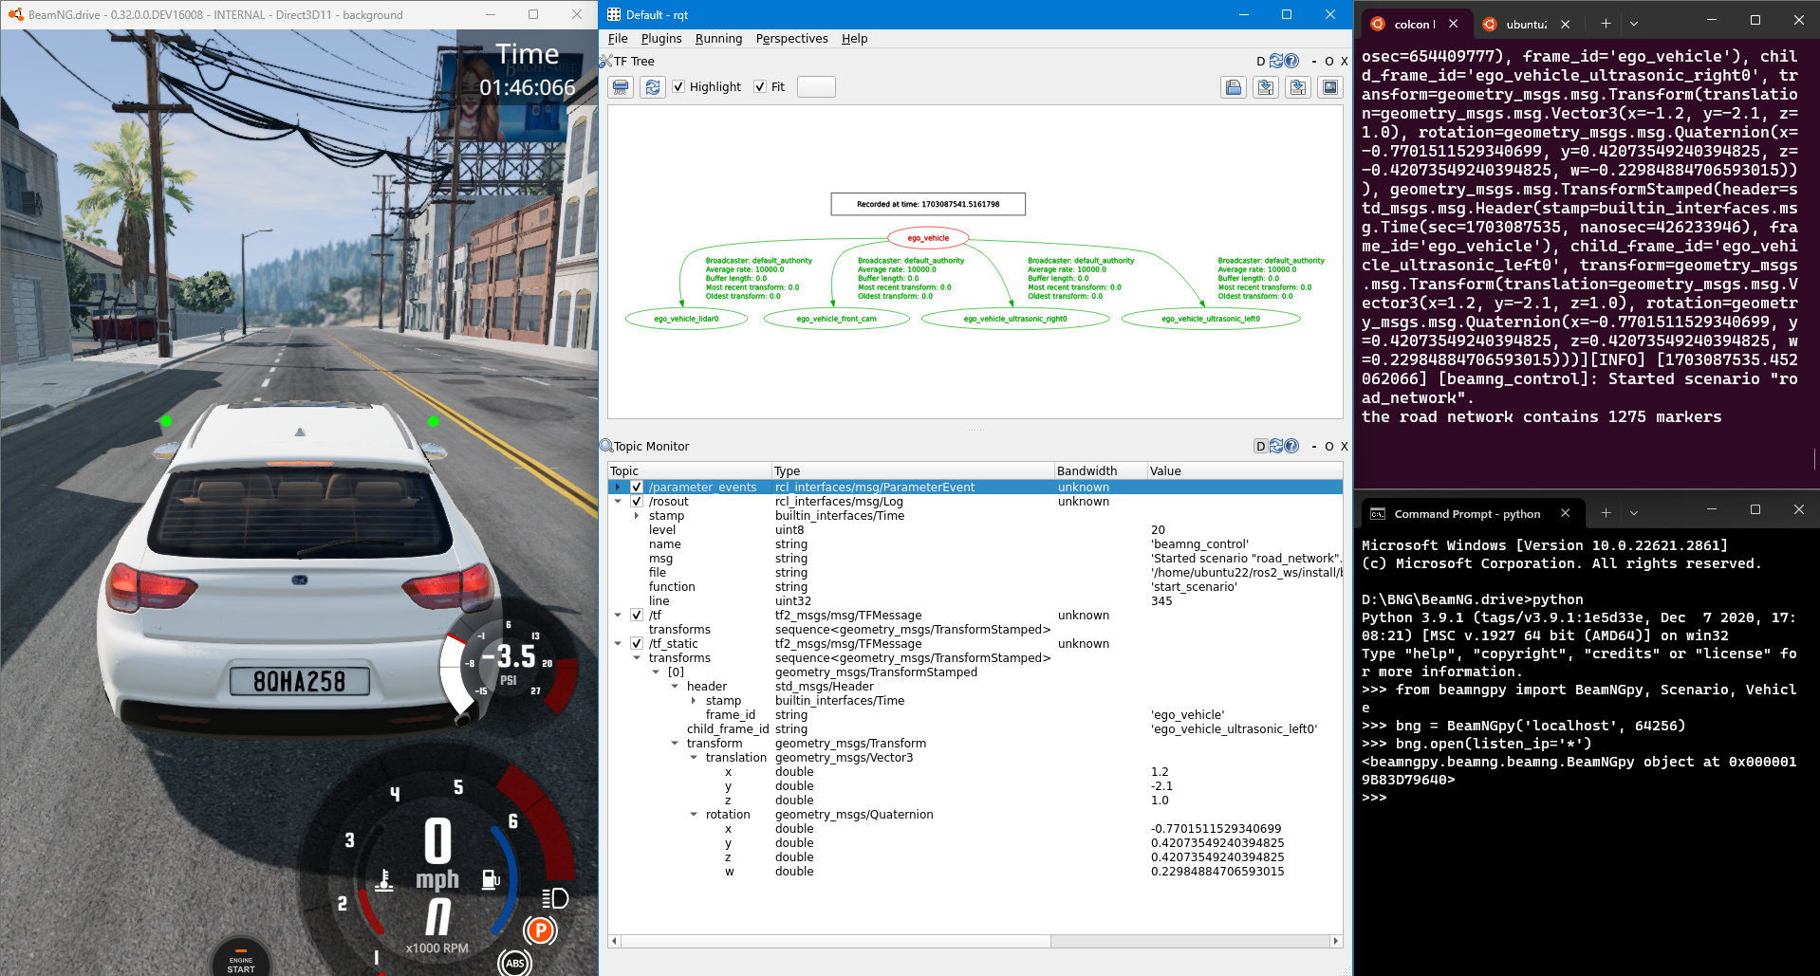The image size is (1820, 976).
Task: Click reload icon in TF Tree header
Action: (1276, 61)
